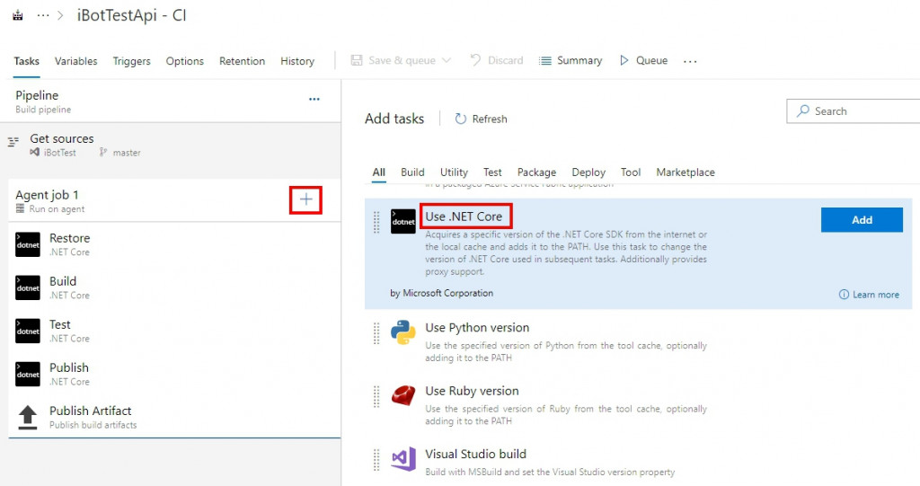Expand the breadcrumb ellipsis
Viewport: 920px width, 486px height.
point(43,15)
